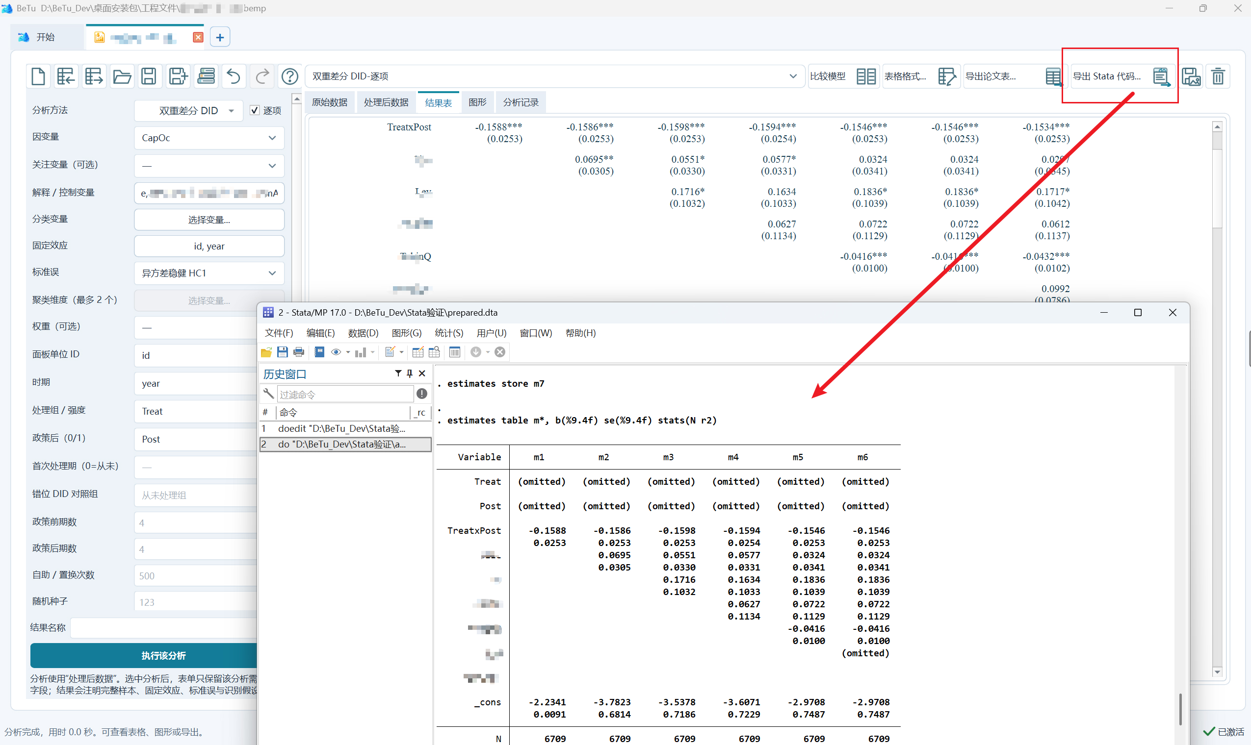Click the Stata open folder icon

click(266, 352)
